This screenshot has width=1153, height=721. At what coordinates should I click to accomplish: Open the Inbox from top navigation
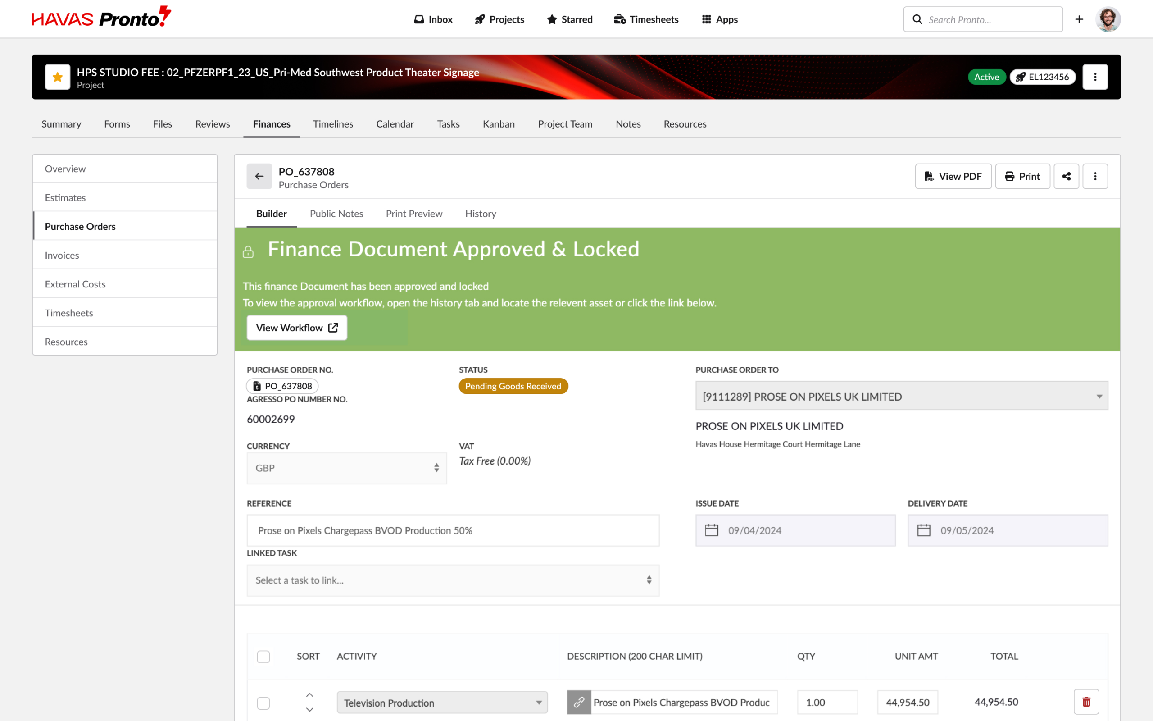433,19
